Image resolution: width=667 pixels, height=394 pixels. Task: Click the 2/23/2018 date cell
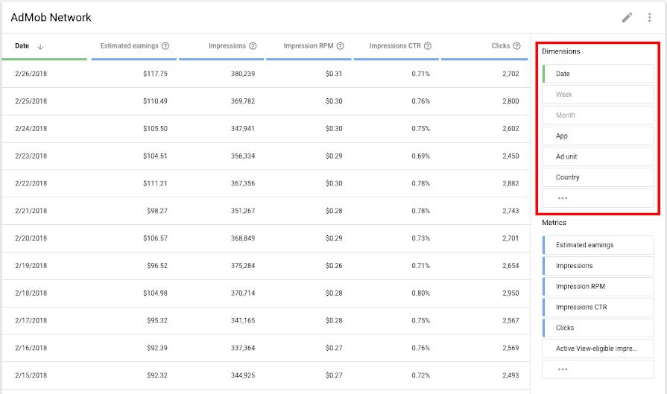coord(31,156)
